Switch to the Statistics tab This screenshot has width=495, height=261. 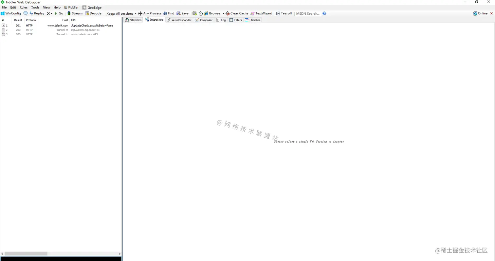click(133, 20)
